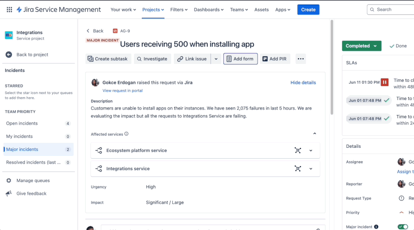Click the MAJOR INCIDENT label badge
This screenshot has width=414, height=230.
coord(102,40)
